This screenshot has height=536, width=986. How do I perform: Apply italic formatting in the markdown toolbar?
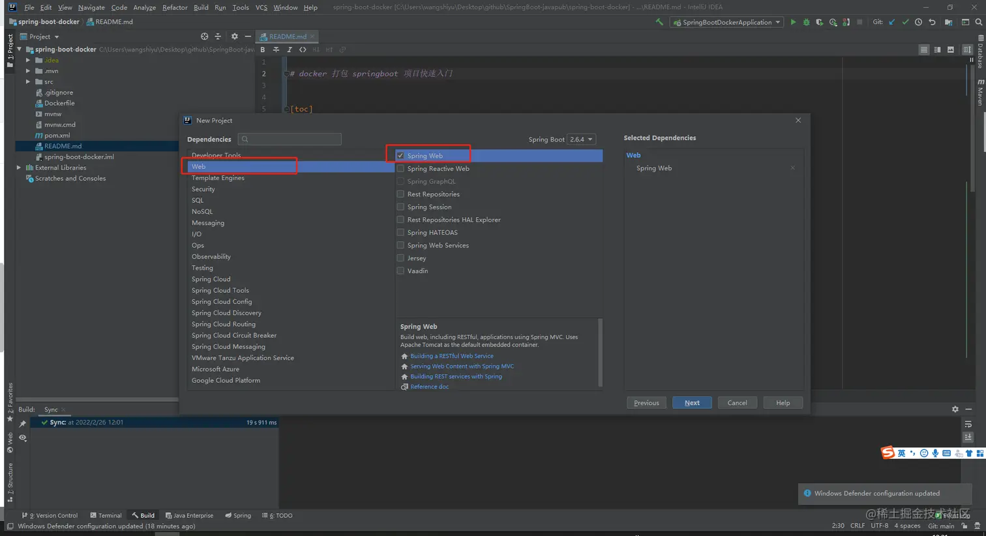click(x=290, y=50)
